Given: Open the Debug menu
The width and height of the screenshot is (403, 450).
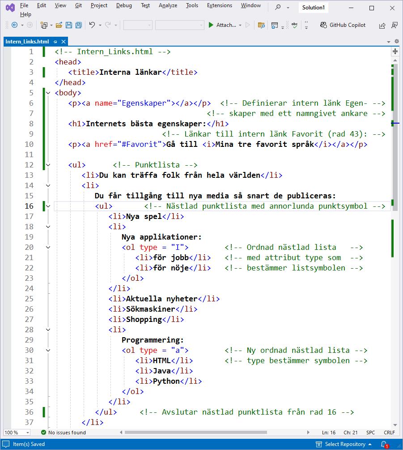Looking at the screenshot, I should click(124, 5).
